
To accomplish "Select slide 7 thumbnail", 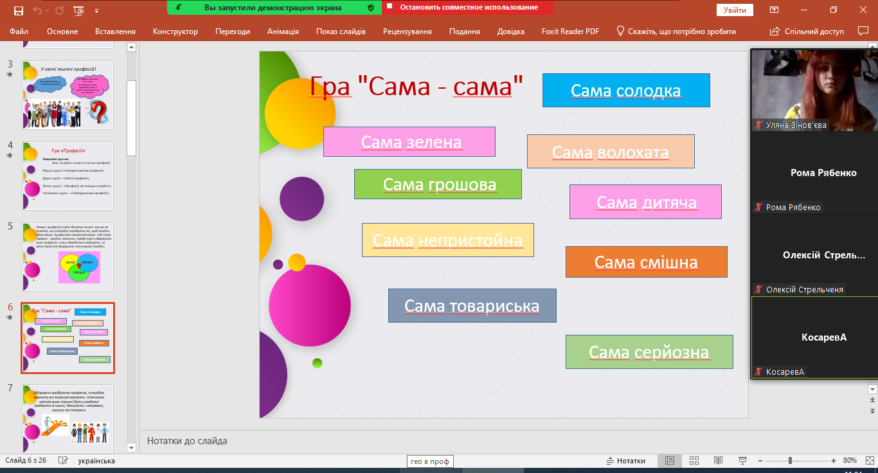I will [x=68, y=419].
